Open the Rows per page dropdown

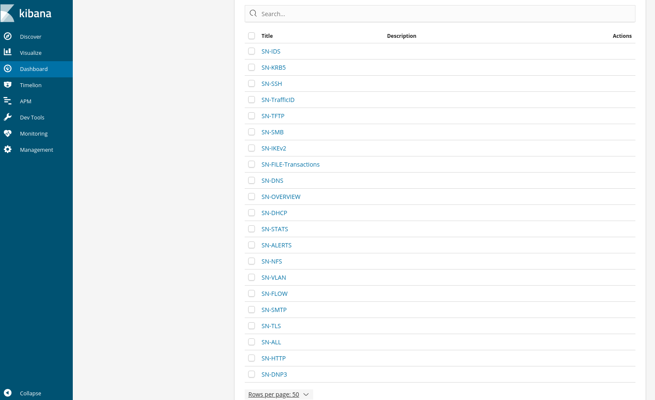pyautogui.click(x=279, y=394)
